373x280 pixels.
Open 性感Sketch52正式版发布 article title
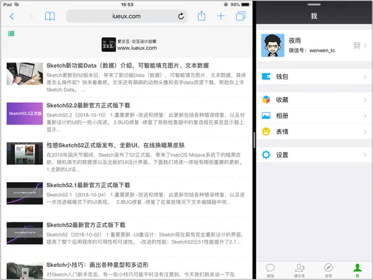115,145
